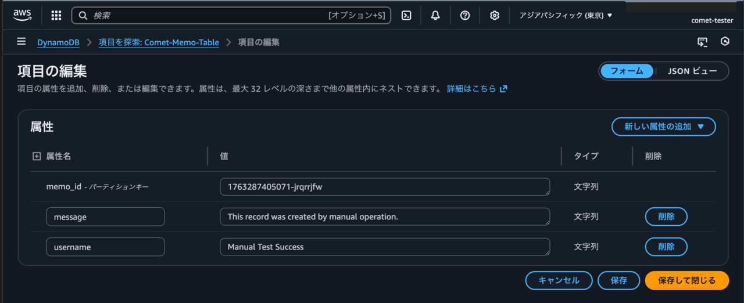Open the comet-tester account menu

[x=711, y=20]
